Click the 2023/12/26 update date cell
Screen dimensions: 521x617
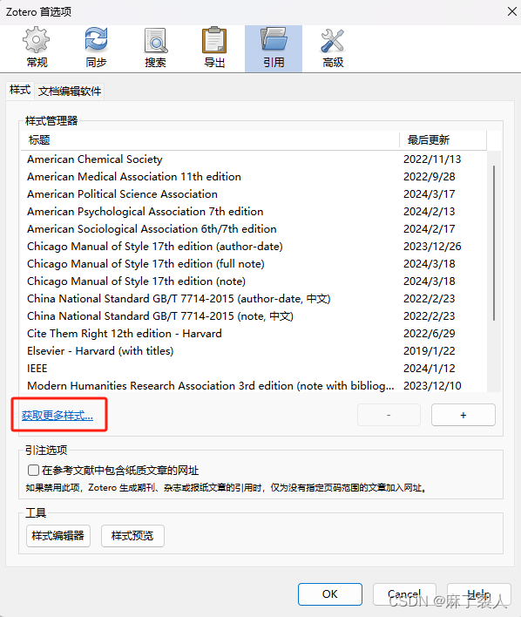432,247
